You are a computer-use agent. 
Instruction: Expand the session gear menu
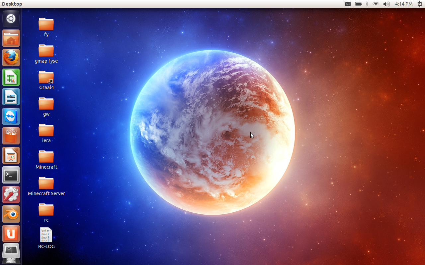tap(419, 4)
